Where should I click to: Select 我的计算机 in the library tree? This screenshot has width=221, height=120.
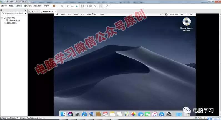[11, 18]
